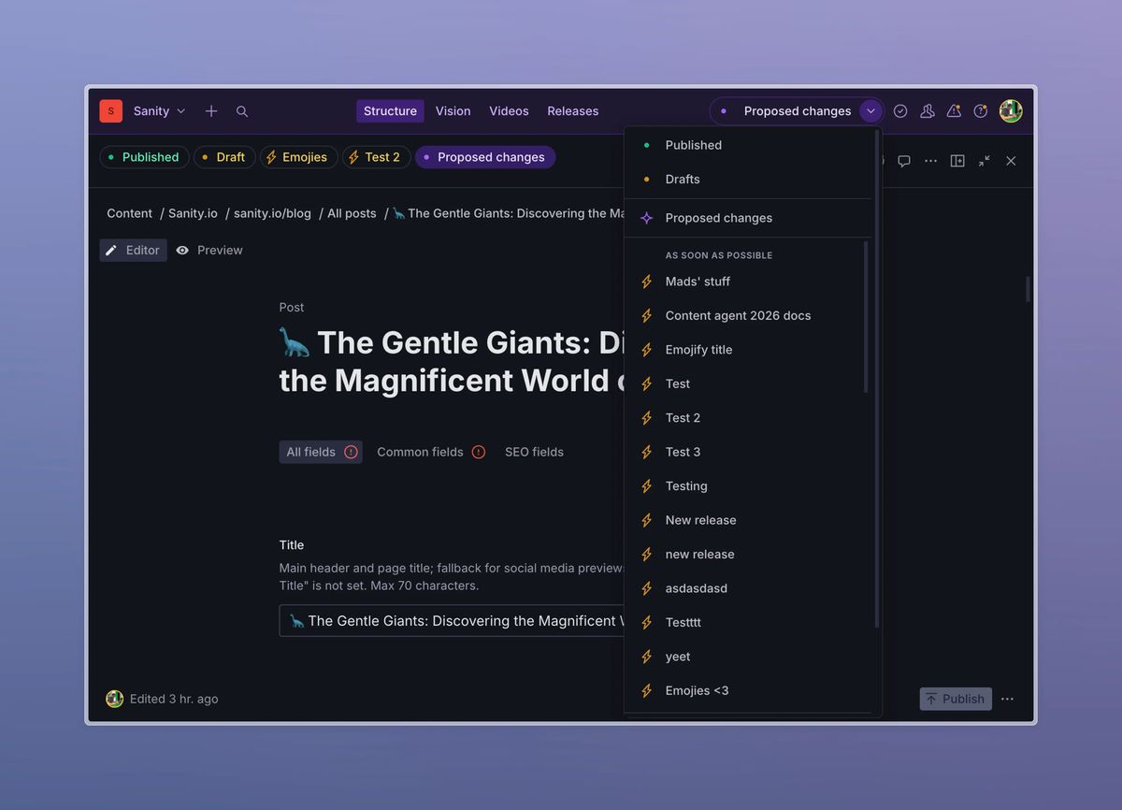Select the Published chip in the perspective bar

[x=144, y=156]
